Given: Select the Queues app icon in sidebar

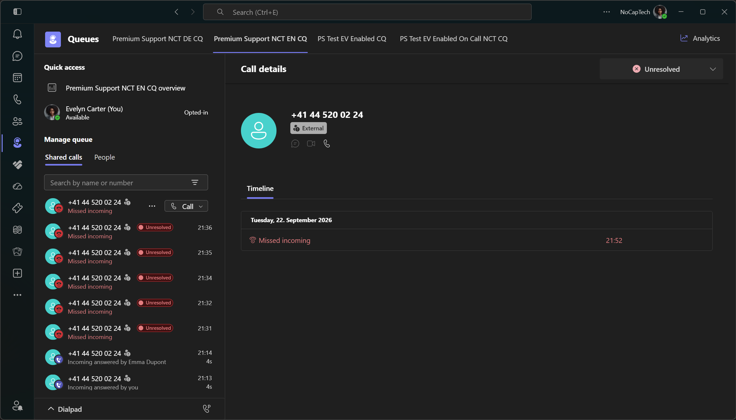Looking at the screenshot, I should point(17,143).
